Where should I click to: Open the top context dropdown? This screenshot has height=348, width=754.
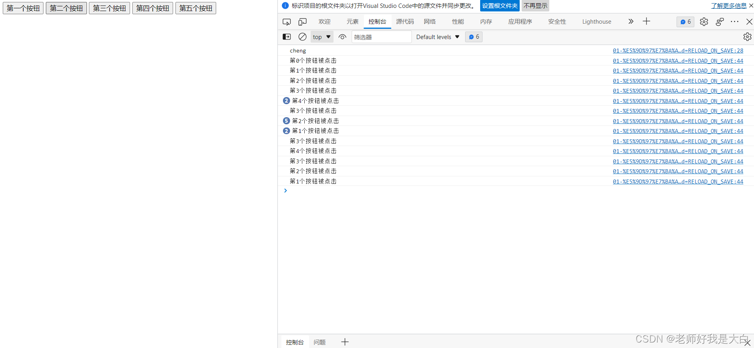click(322, 37)
